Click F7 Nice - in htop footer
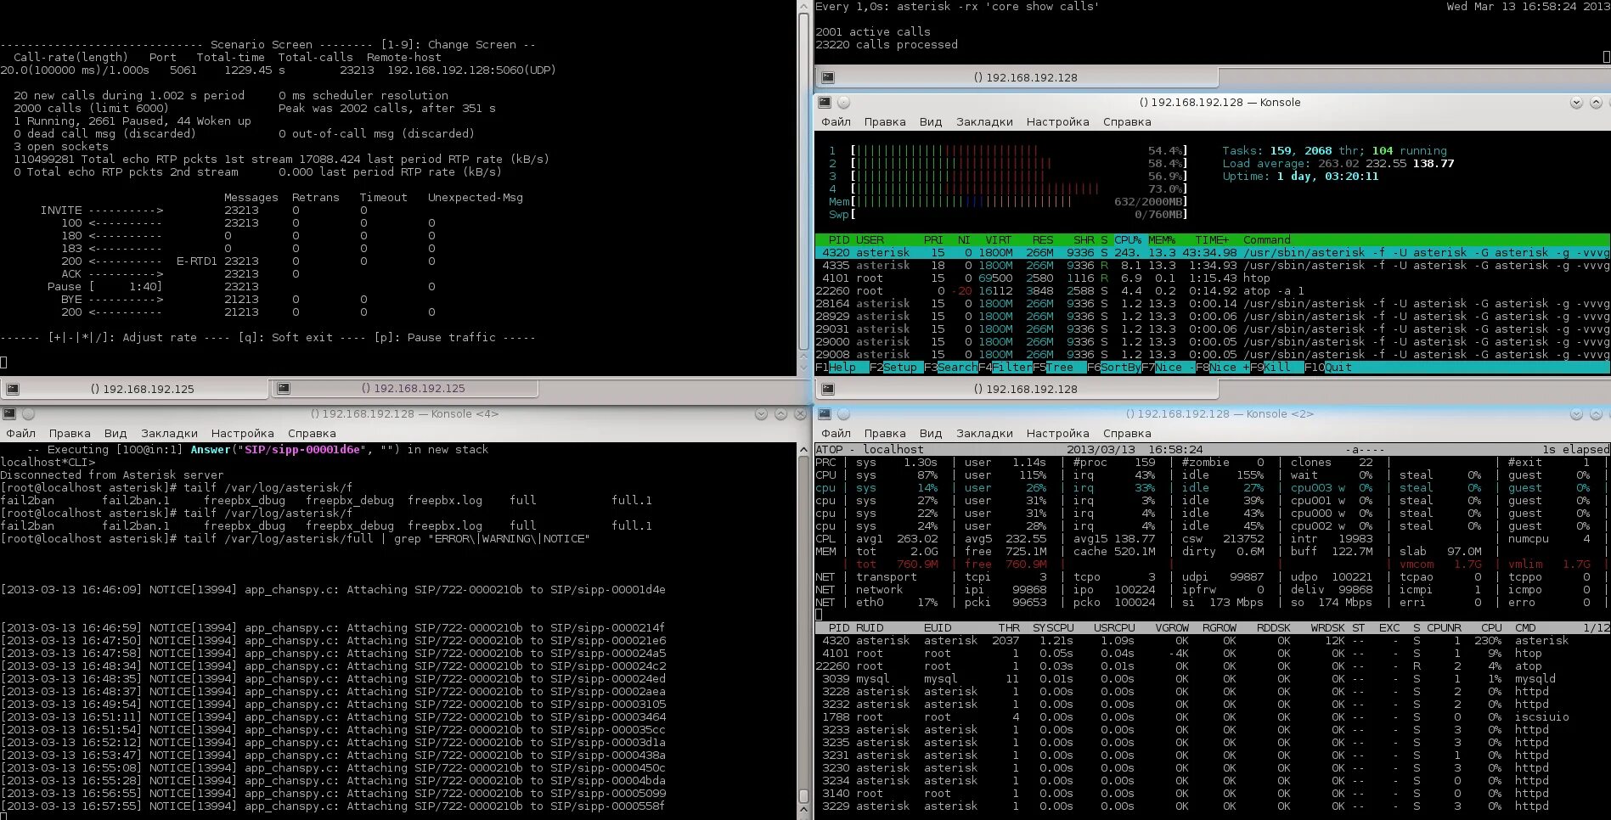 (1168, 368)
